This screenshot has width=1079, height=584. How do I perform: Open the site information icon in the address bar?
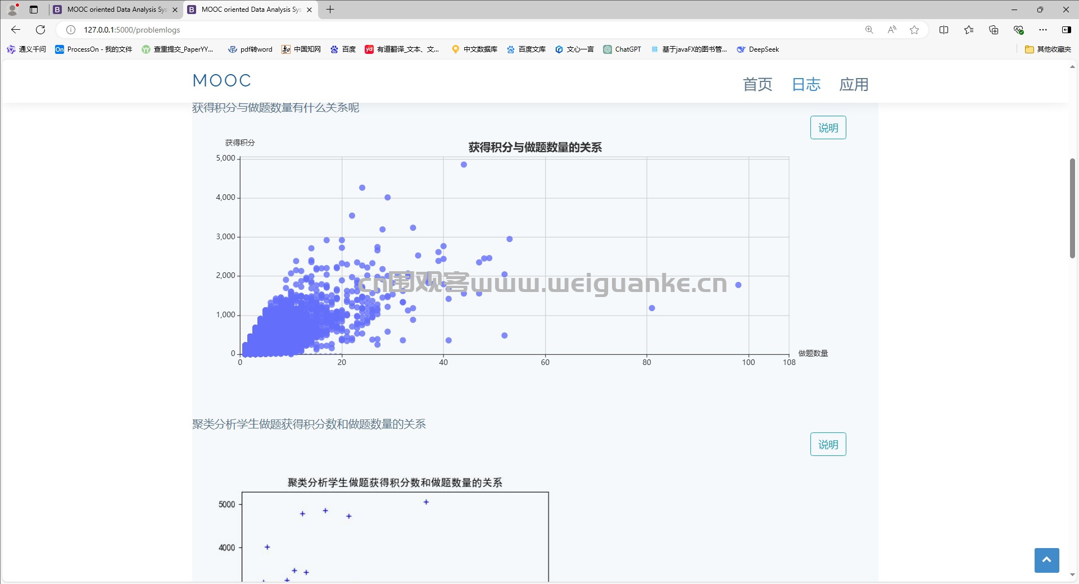pyautogui.click(x=71, y=30)
